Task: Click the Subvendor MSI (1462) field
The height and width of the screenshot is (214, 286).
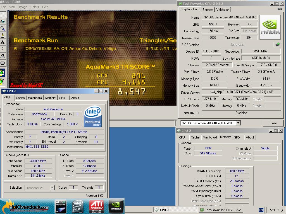Action: pyautogui.click(x=261, y=51)
